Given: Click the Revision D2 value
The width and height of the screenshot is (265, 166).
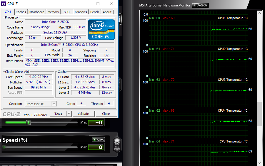Looking at the screenshot, I should pos(106,56).
